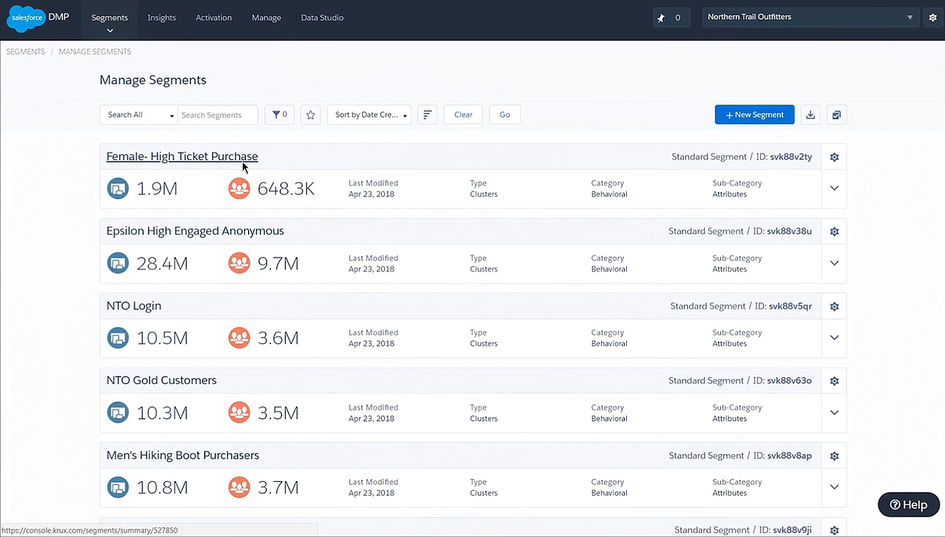Click the Help button

point(908,504)
